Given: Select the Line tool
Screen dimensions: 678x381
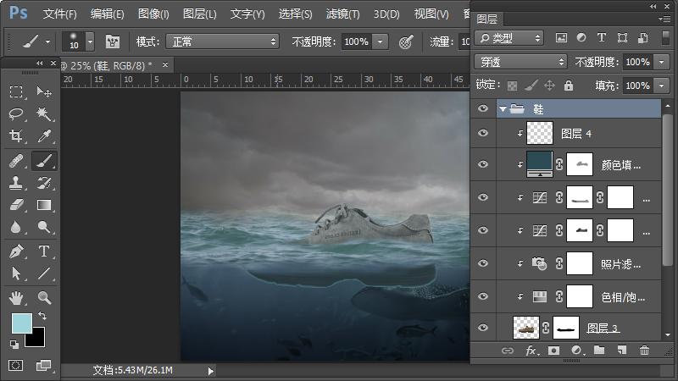Looking at the screenshot, I should [44, 273].
